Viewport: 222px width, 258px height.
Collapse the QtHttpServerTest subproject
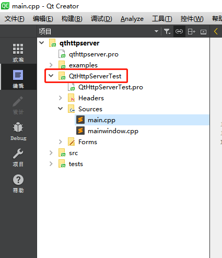pyautogui.click(x=51, y=76)
